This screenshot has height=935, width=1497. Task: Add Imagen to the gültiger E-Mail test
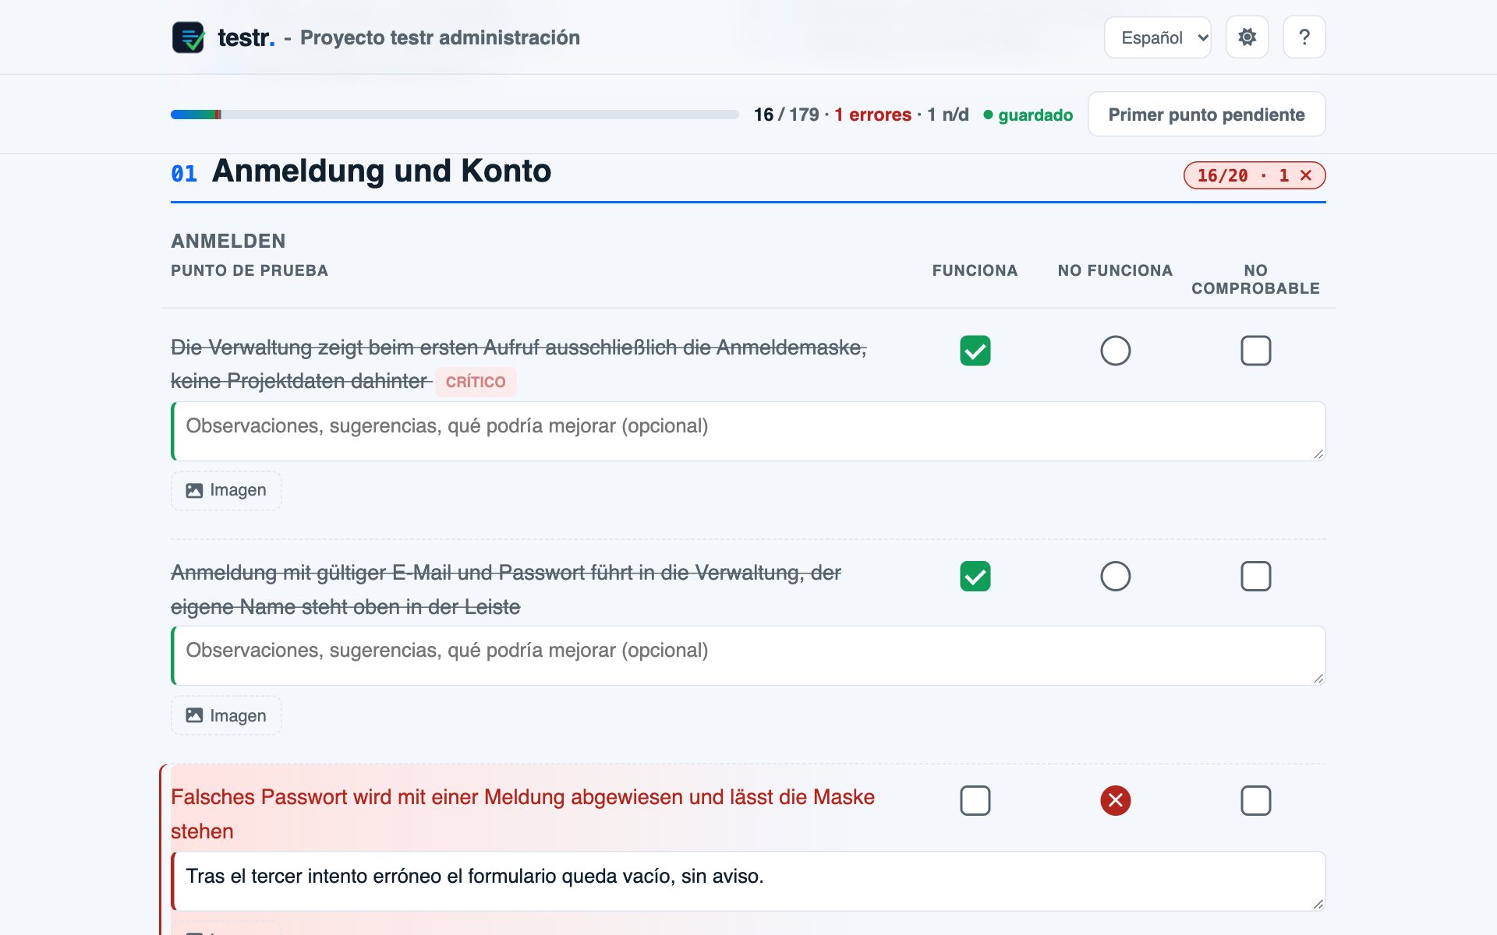click(x=226, y=715)
